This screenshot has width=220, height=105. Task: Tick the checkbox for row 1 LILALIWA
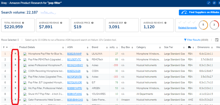pos(11,54)
